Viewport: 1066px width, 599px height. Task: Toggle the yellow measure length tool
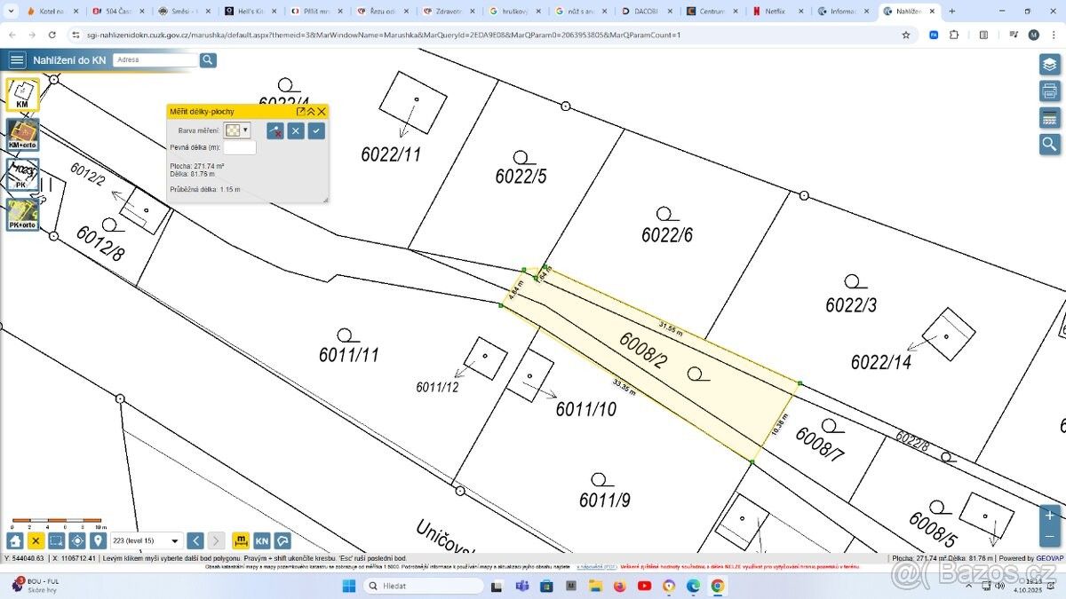click(241, 540)
